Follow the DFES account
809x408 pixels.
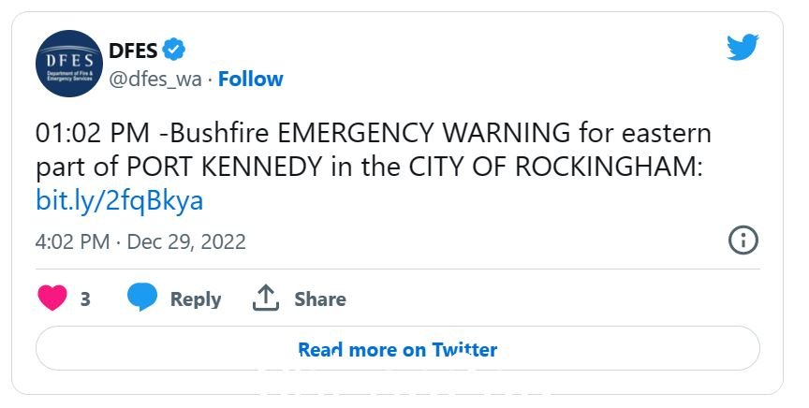[251, 79]
